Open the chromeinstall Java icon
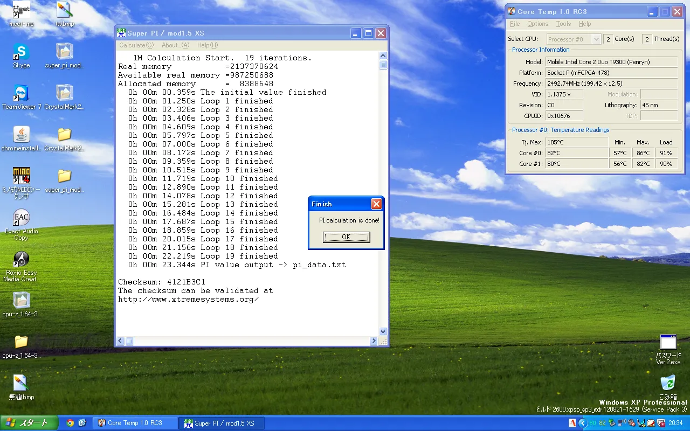The image size is (690, 431). 22,135
